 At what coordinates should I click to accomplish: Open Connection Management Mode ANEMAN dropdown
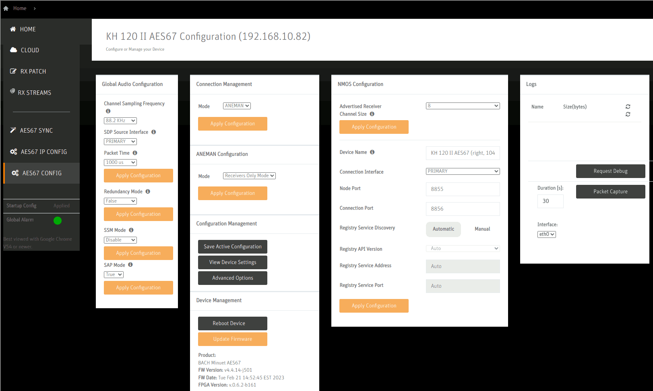237,106
